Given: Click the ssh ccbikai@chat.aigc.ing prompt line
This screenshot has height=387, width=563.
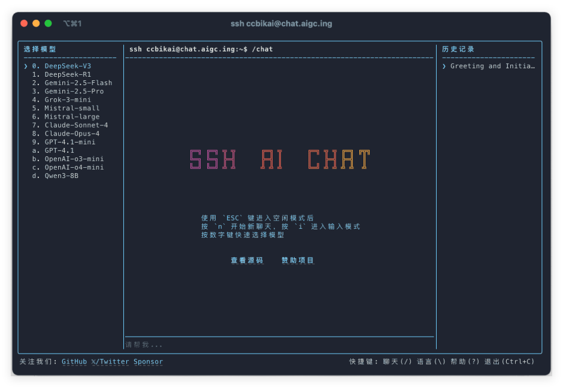Looking at the screenshot, I should point(201,49).
